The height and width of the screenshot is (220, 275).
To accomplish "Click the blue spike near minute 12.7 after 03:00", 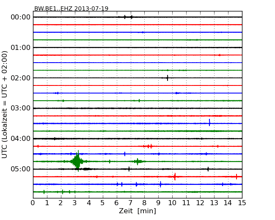I will pyautogui.click(x=209, y=122).
